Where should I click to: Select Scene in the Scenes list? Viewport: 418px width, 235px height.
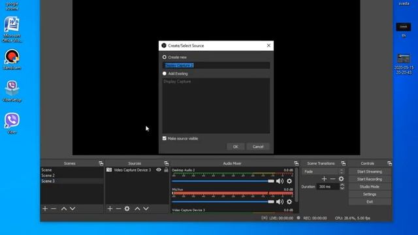72,170
